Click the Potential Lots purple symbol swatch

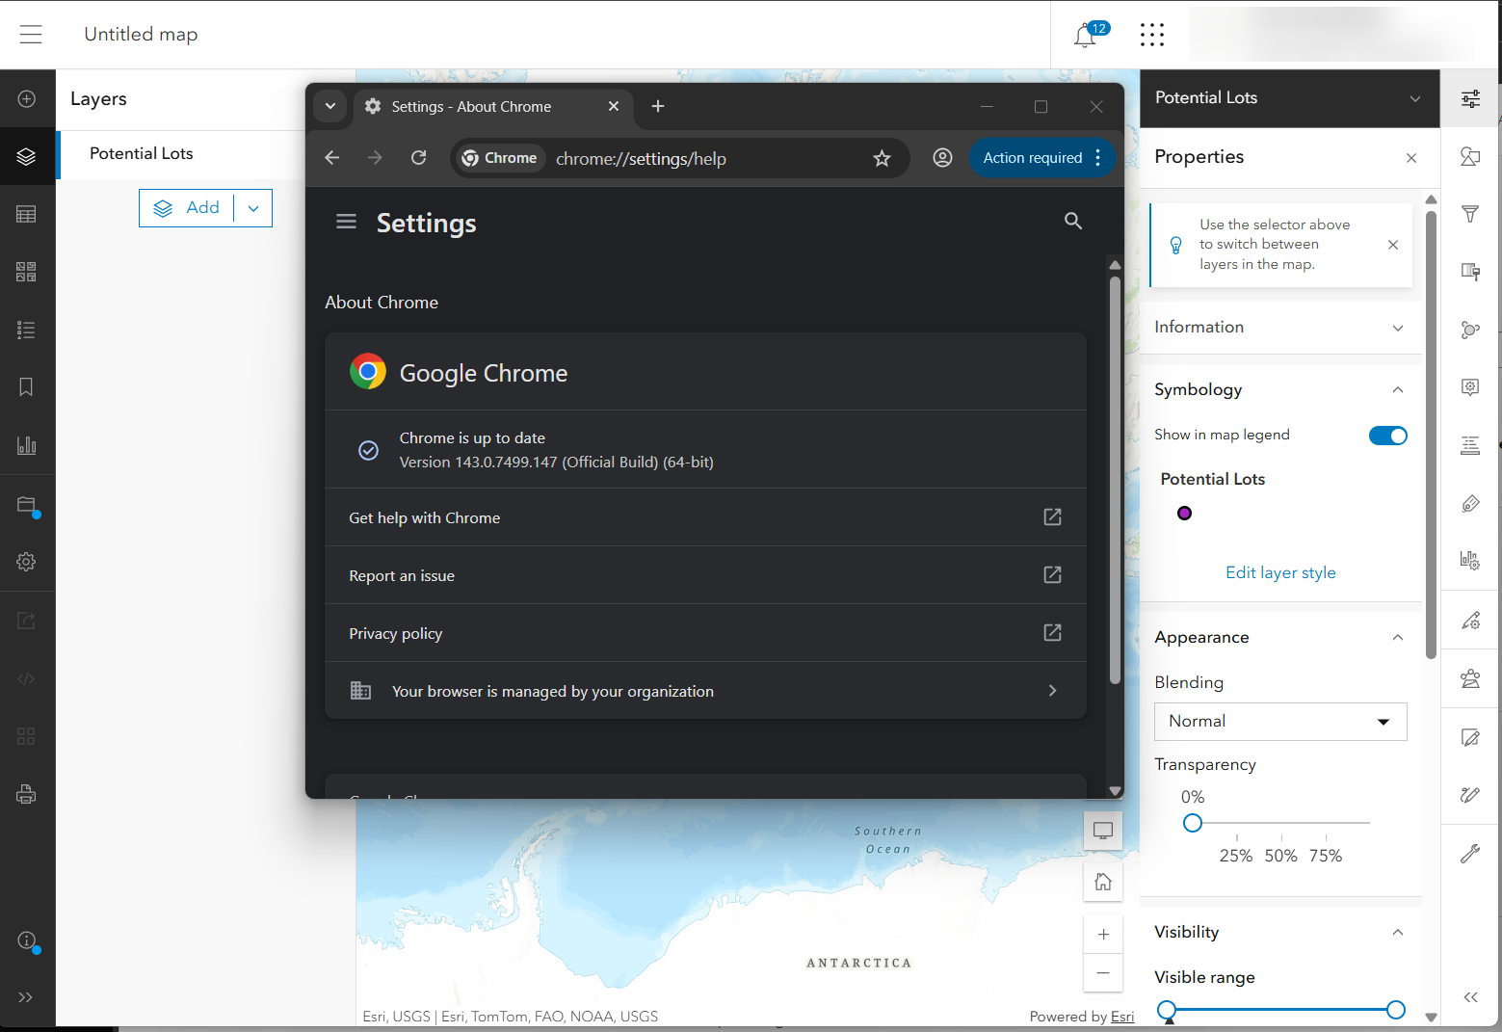point(1185,514)
